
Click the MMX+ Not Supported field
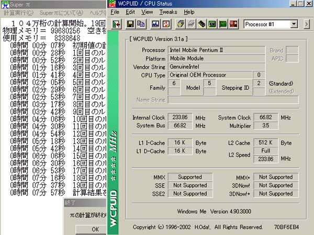pos(276,177)
